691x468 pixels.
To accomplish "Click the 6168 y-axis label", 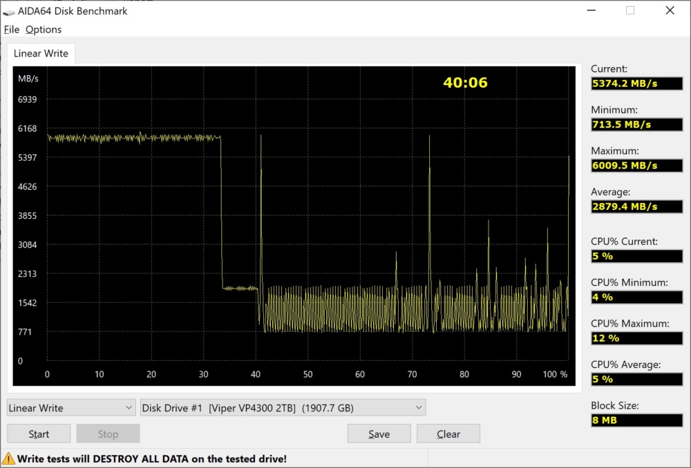I will [28, 128].
